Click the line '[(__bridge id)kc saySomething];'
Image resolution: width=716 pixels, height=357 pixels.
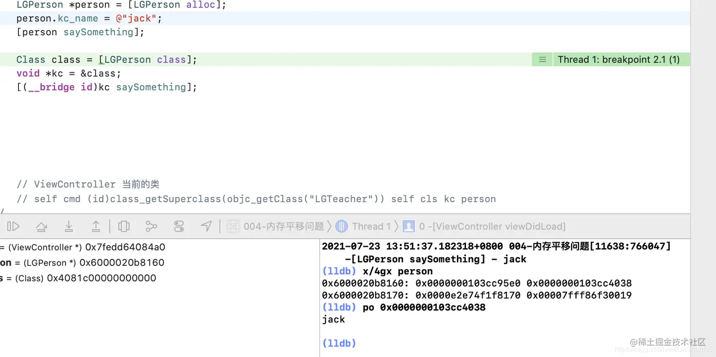107,87
